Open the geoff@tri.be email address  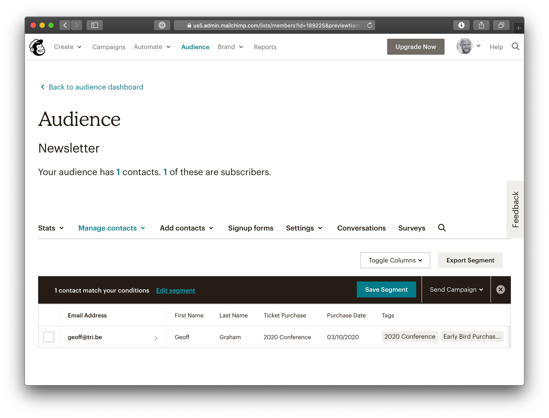(x=85, y=337)
